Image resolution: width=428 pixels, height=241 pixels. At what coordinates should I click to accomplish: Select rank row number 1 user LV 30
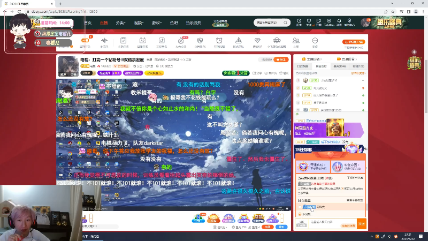pos(330,80)
